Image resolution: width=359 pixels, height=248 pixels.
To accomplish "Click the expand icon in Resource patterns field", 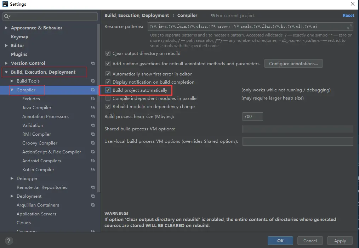I will (x=349, y=27).
